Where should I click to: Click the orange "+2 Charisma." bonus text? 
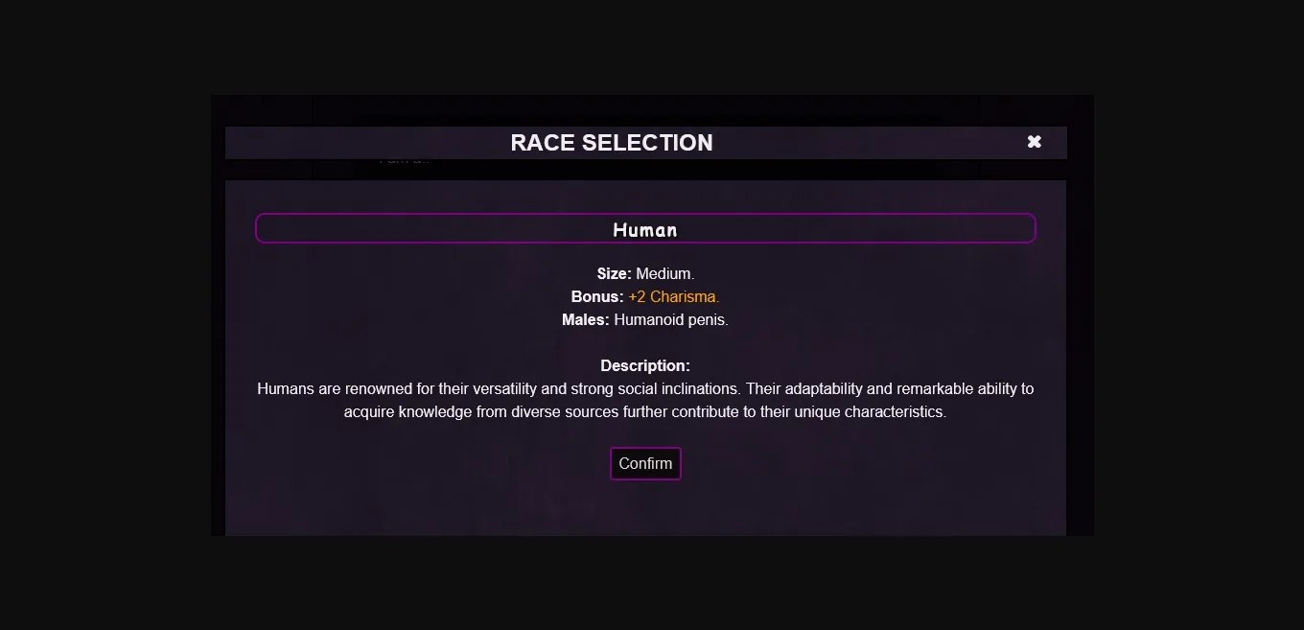673,297
